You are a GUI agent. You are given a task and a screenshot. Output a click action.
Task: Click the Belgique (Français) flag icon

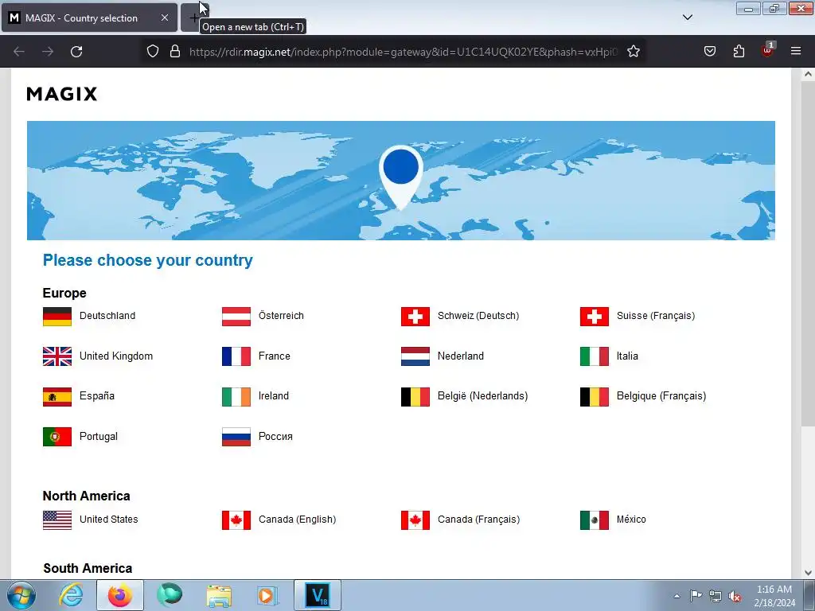click(594, 396)
